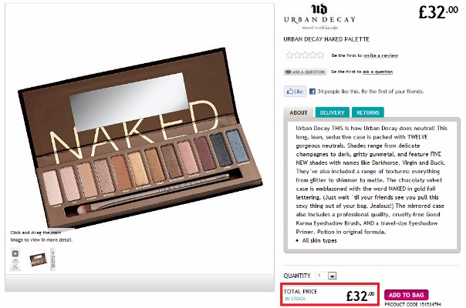Select the About tab
Screen dimensions: 466x308
299,112
